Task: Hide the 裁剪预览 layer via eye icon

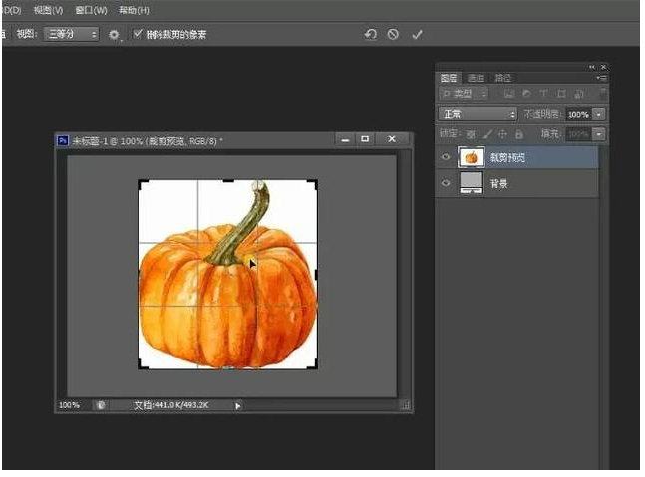Action: point(446,157)
